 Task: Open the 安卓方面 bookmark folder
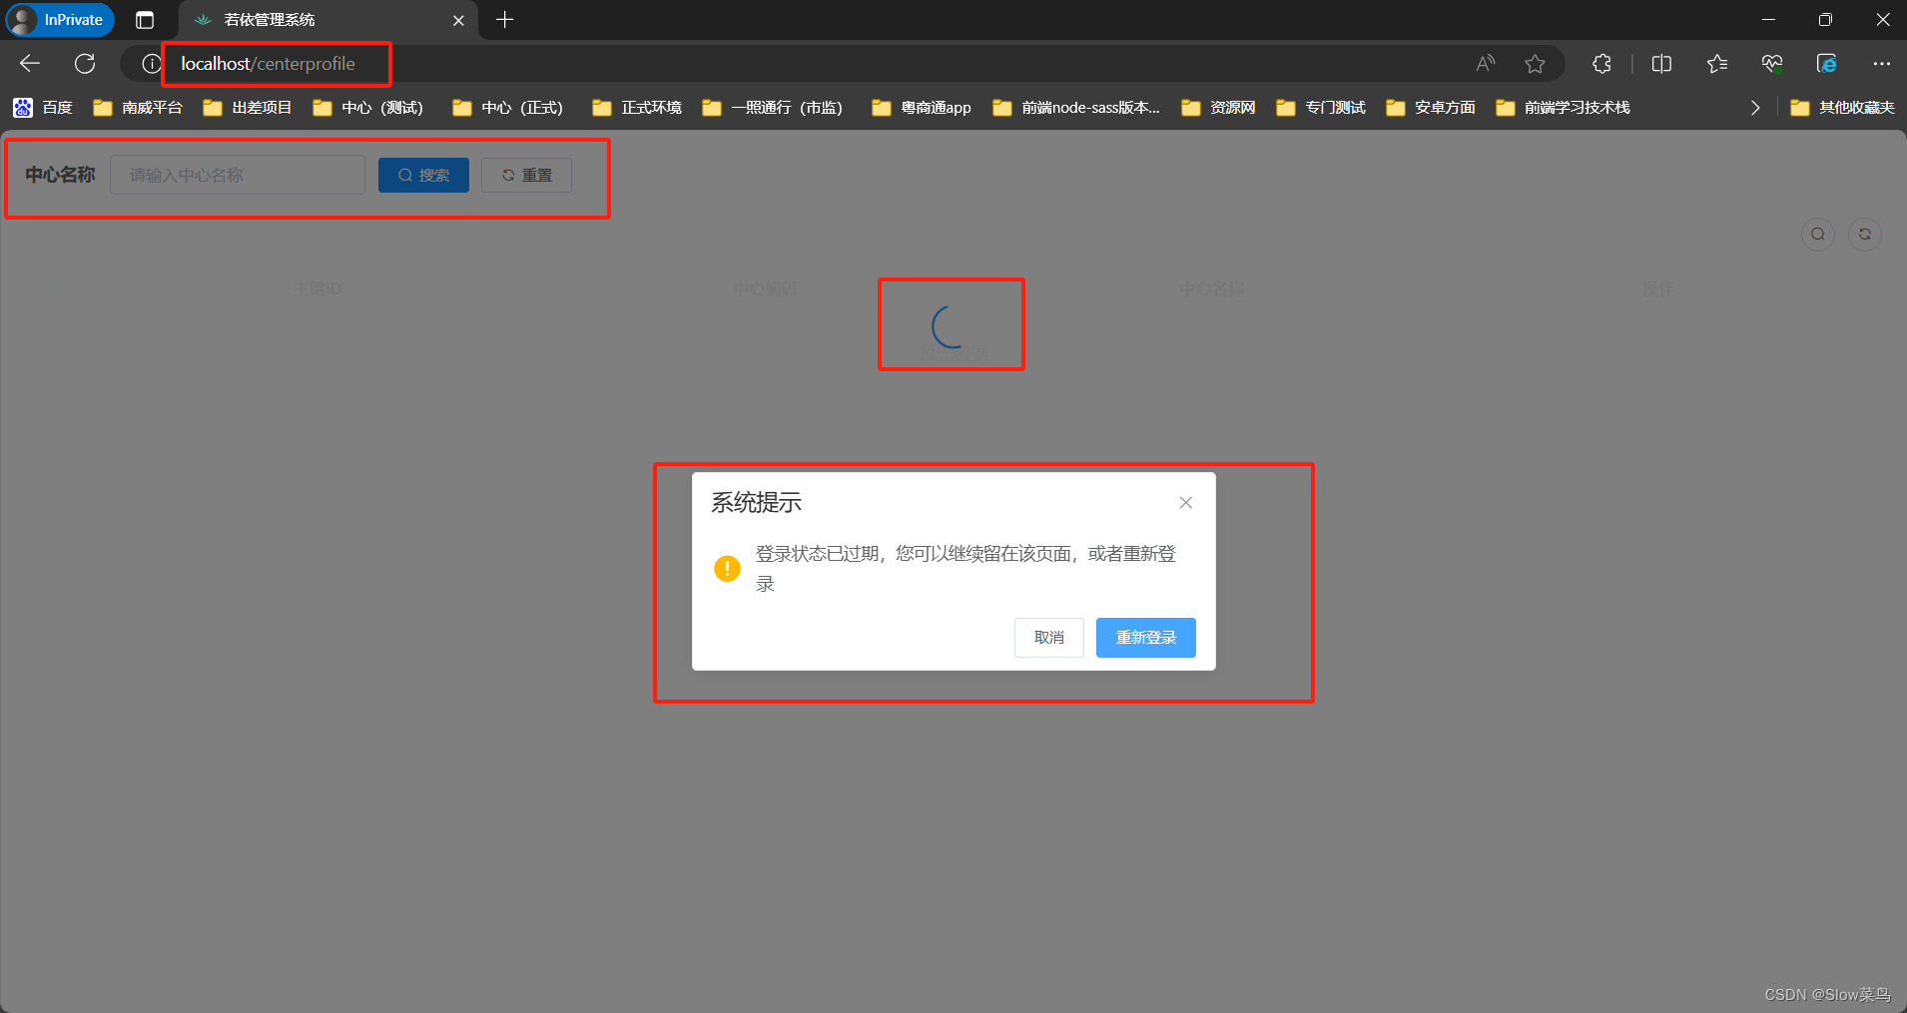[1431, 108]
